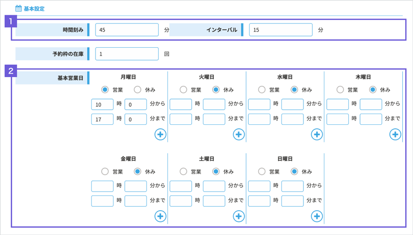Viewport: 413px width, 235px height.
Task: Click 木曜日 start minute field (分から)
Action: click(371, 104)
